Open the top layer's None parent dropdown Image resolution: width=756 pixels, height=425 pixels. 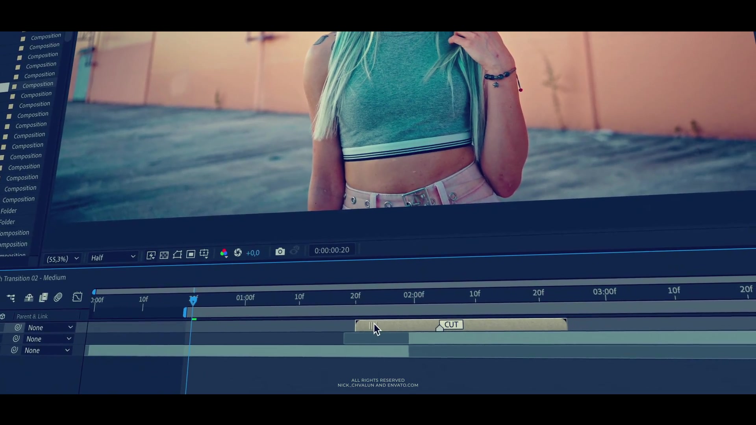(50, 327)
